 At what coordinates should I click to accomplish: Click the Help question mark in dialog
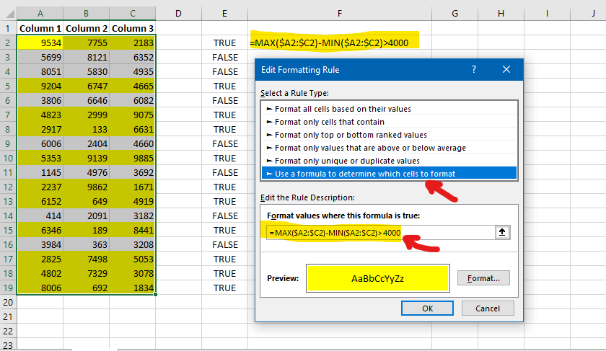pyautogui.click(x=474, y=69)
